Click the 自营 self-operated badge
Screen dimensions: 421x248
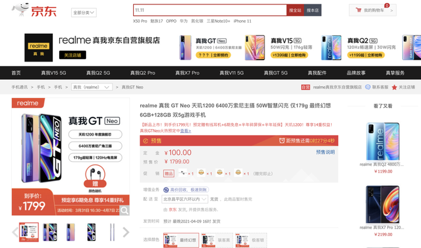point(305,87)
